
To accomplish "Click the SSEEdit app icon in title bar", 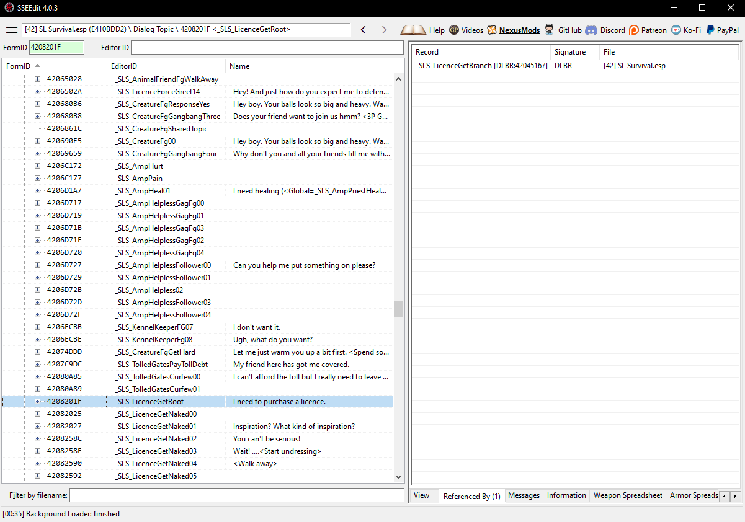I will 9,7.
